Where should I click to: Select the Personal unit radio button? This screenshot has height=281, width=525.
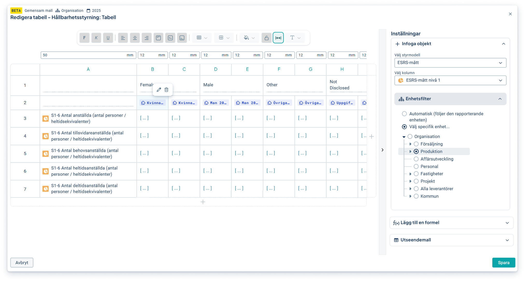(416, 166)
